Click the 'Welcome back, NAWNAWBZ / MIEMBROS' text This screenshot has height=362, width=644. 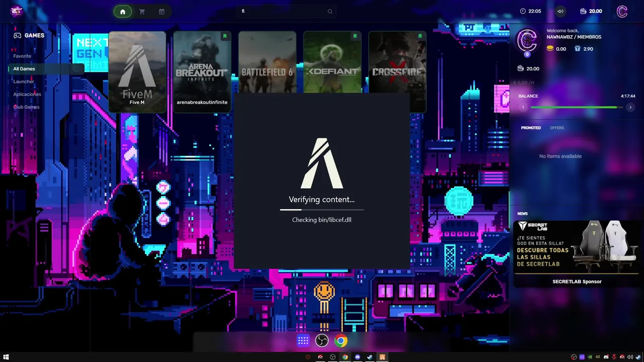574,34
